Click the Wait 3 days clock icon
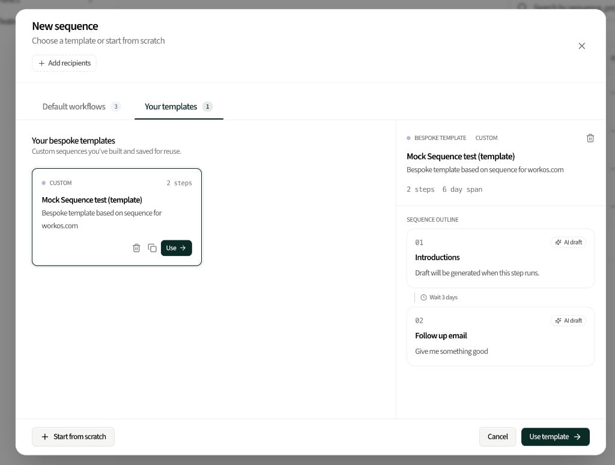 423,297
